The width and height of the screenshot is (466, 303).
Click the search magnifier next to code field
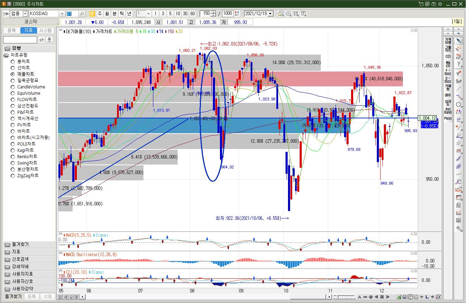click(82, 13)
